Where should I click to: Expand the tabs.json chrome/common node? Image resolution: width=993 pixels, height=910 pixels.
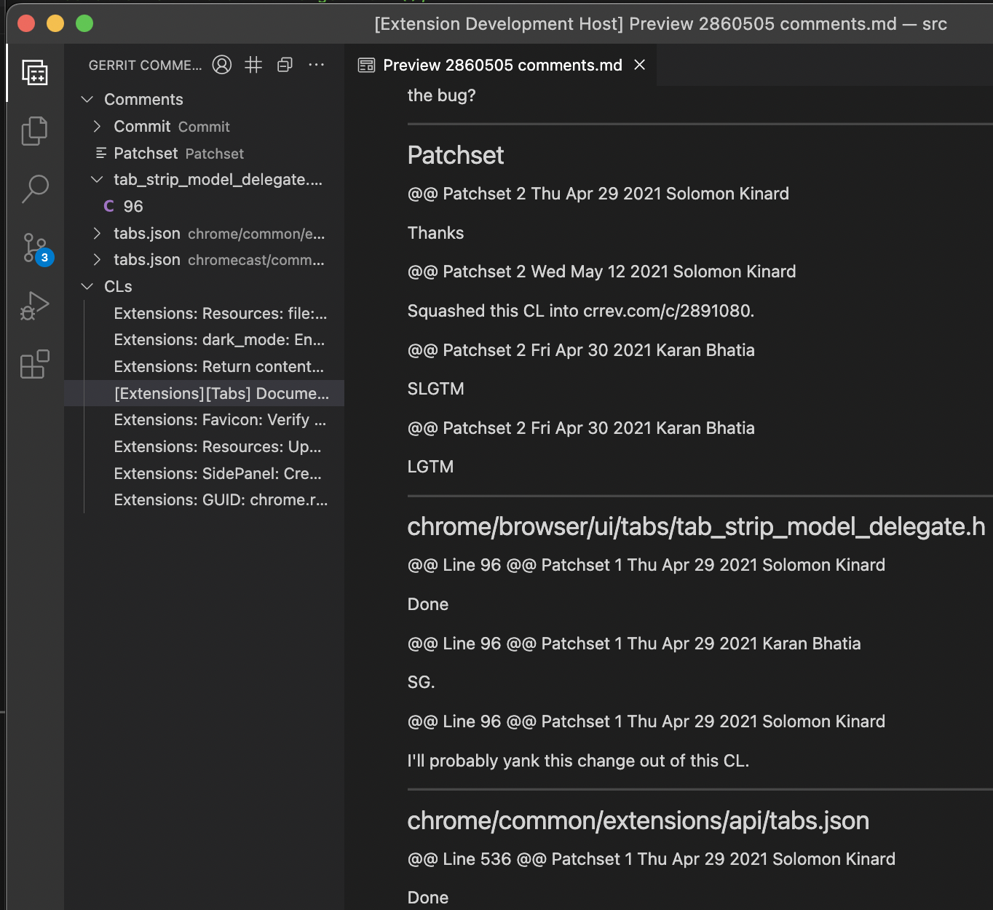[x=98, y=234]
